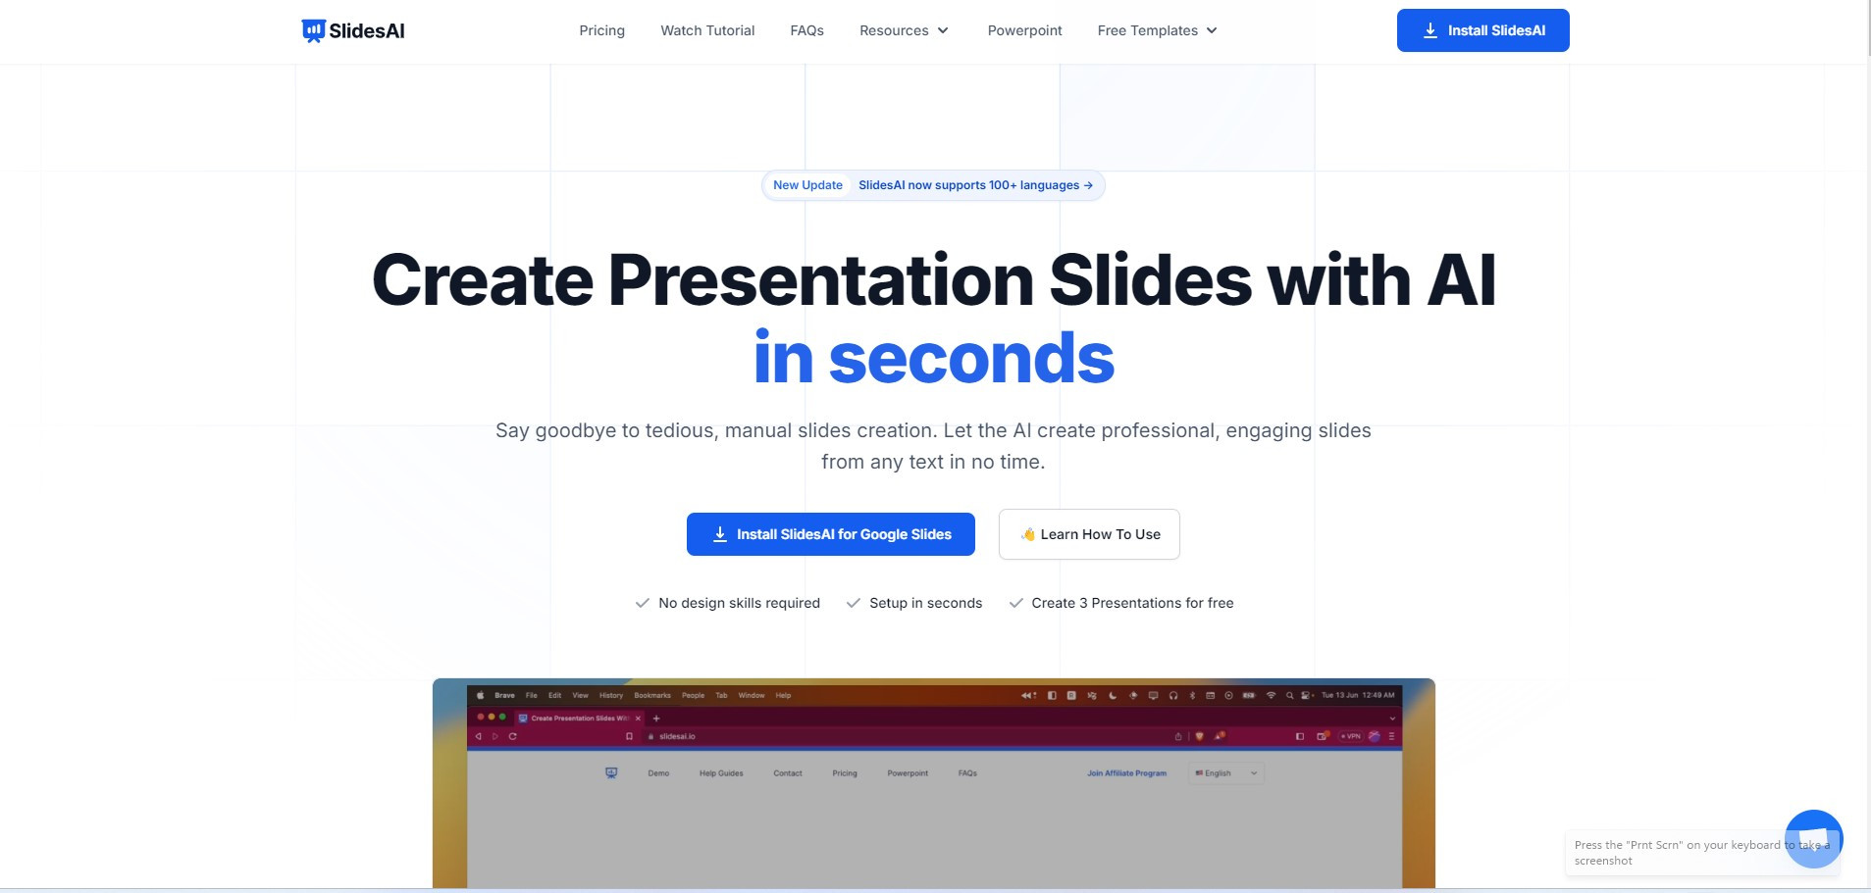This screenshot has height=893, width=1871.
Task: Click the 'Say goodbye to tedious' paragraph
Action: pyautogui.click(x=933, y=446)
